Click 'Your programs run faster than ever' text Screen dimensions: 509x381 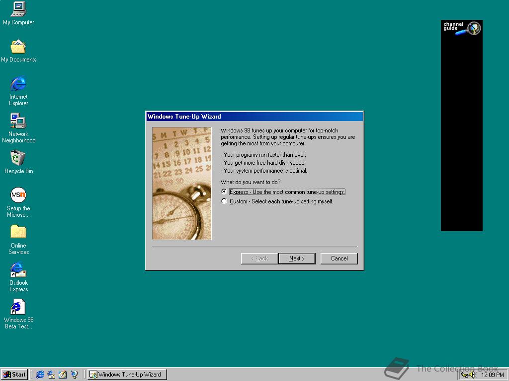coord(263,155)
